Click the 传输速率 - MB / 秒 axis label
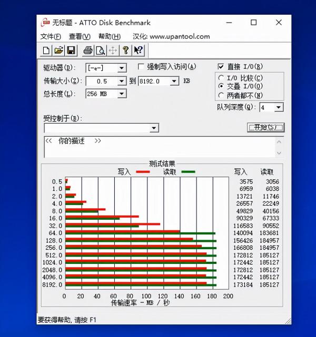The image size is (316, 337). point(140,303)
